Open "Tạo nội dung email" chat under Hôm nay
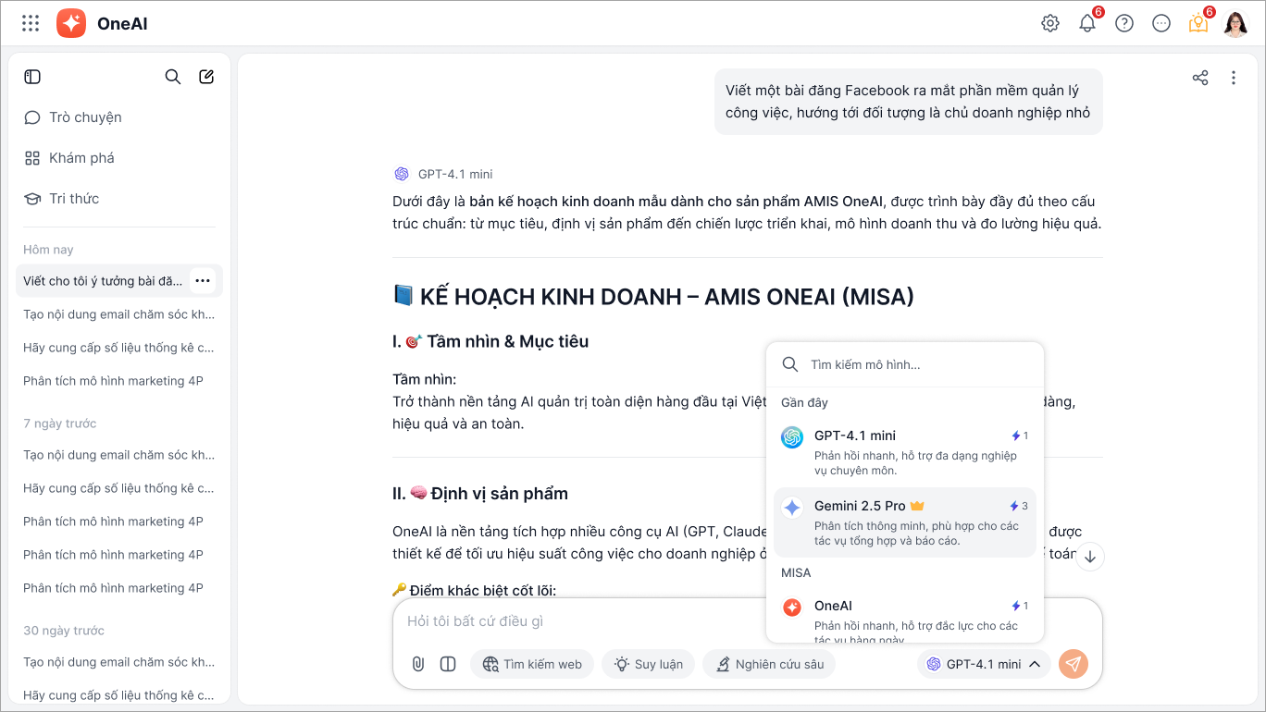The height and width of the screenshot is (712, 1266). (x=119, y=314)
